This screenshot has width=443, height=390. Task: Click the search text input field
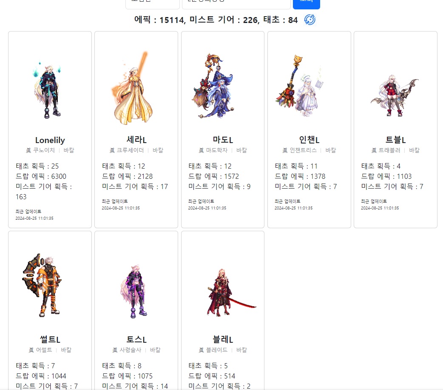click(236, 3)
